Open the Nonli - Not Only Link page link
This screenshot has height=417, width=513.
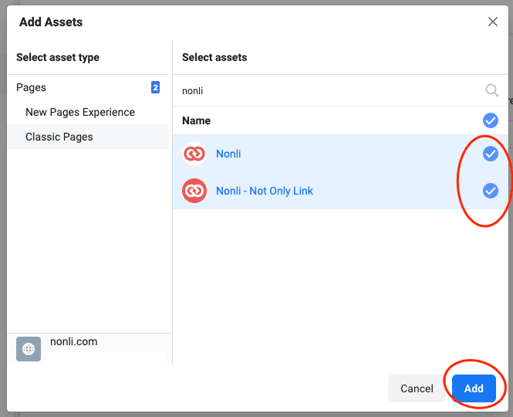click(x=265, y=191)
